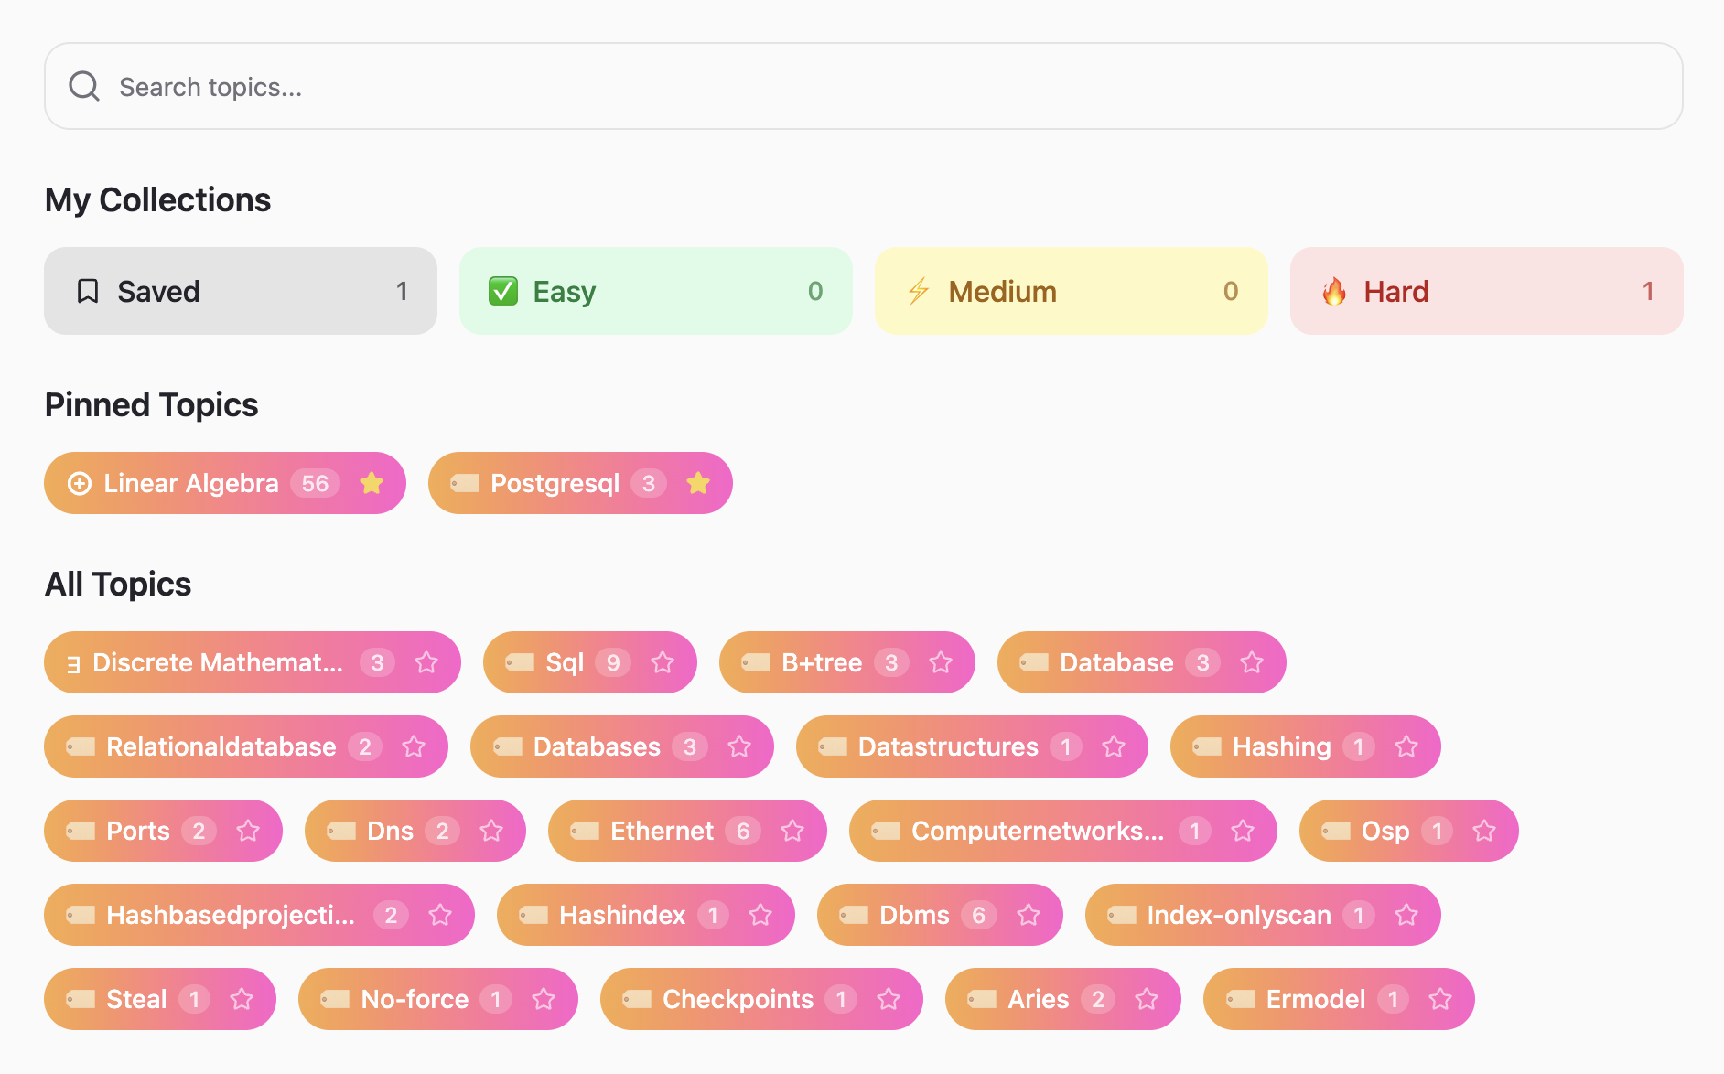Click the star icon on Steal chip
Viewport: 1724px width, 1074px height.
(x=242, y=999)
